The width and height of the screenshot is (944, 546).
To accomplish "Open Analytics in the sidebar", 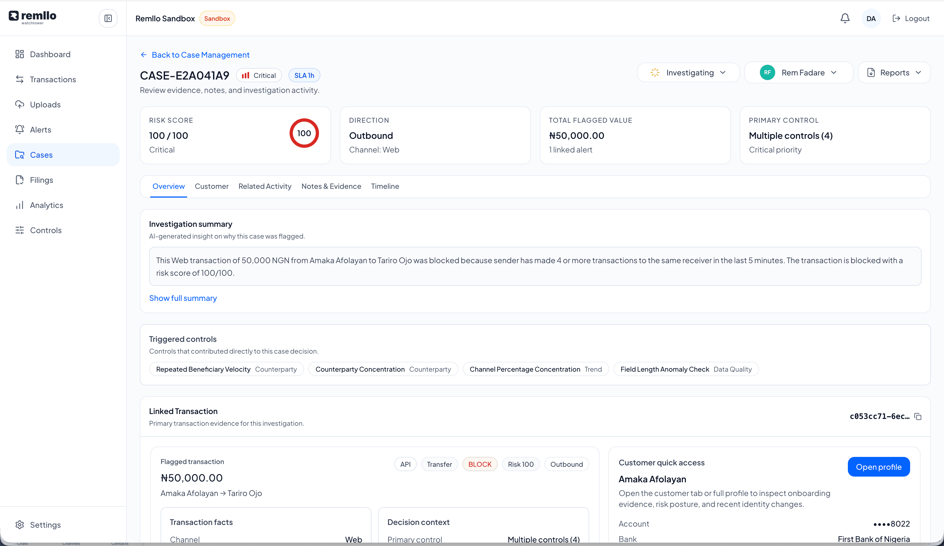I will 63,205.
